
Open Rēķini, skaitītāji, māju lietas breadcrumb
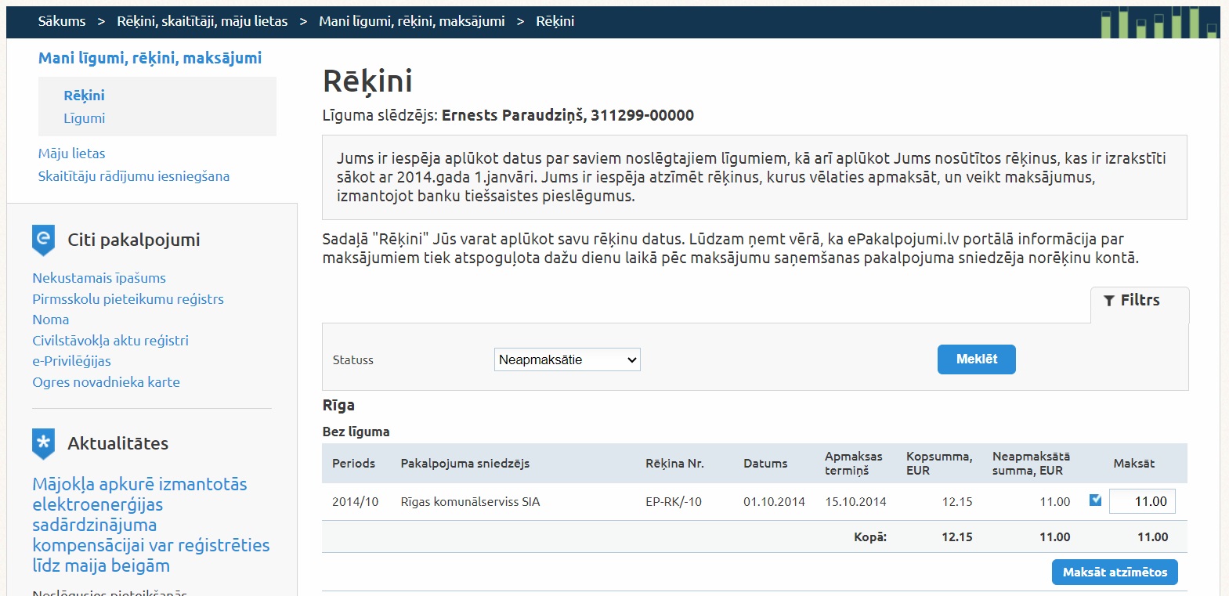coord(202,21)
